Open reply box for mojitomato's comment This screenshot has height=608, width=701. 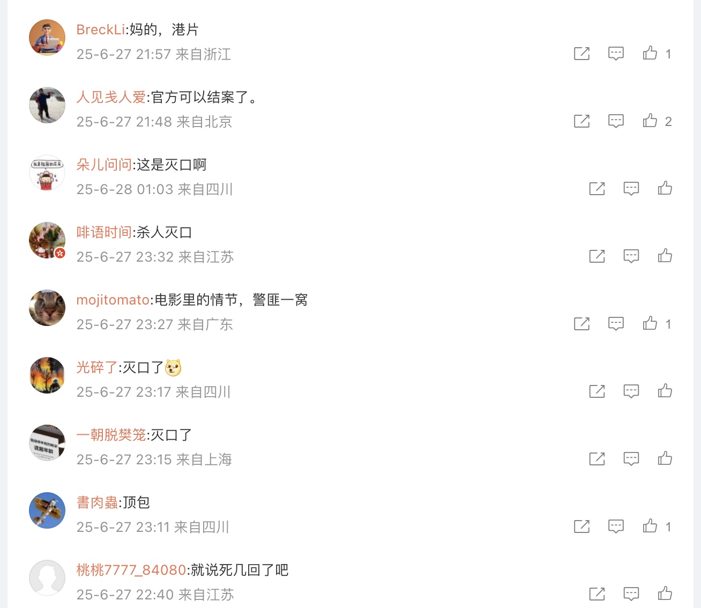[x=616, y=323]
